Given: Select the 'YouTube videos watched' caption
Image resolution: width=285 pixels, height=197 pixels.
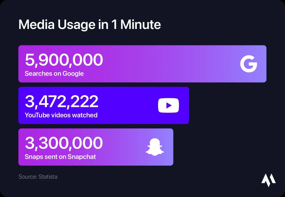Looking at the screenshot, I should (x=61, y=115).
